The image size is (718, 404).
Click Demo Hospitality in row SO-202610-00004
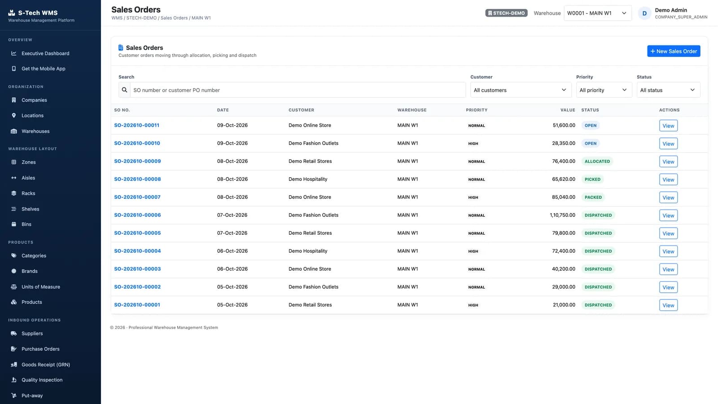click(x=308, y=251)
